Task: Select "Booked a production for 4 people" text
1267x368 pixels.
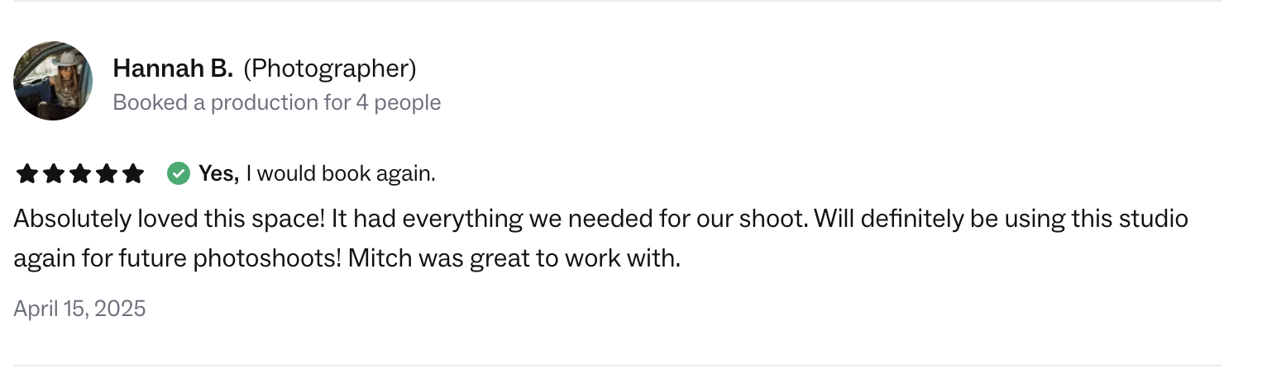Action: 276,102
